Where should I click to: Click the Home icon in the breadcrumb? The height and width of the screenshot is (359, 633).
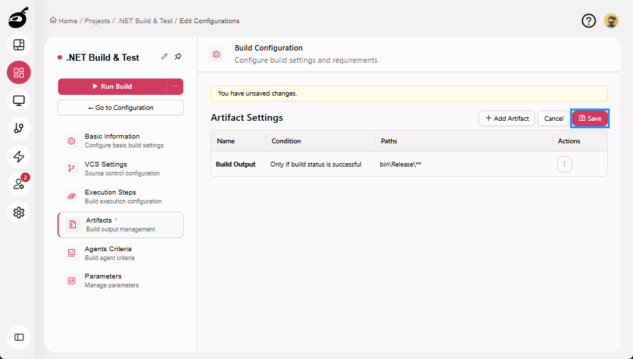(53, 20)
